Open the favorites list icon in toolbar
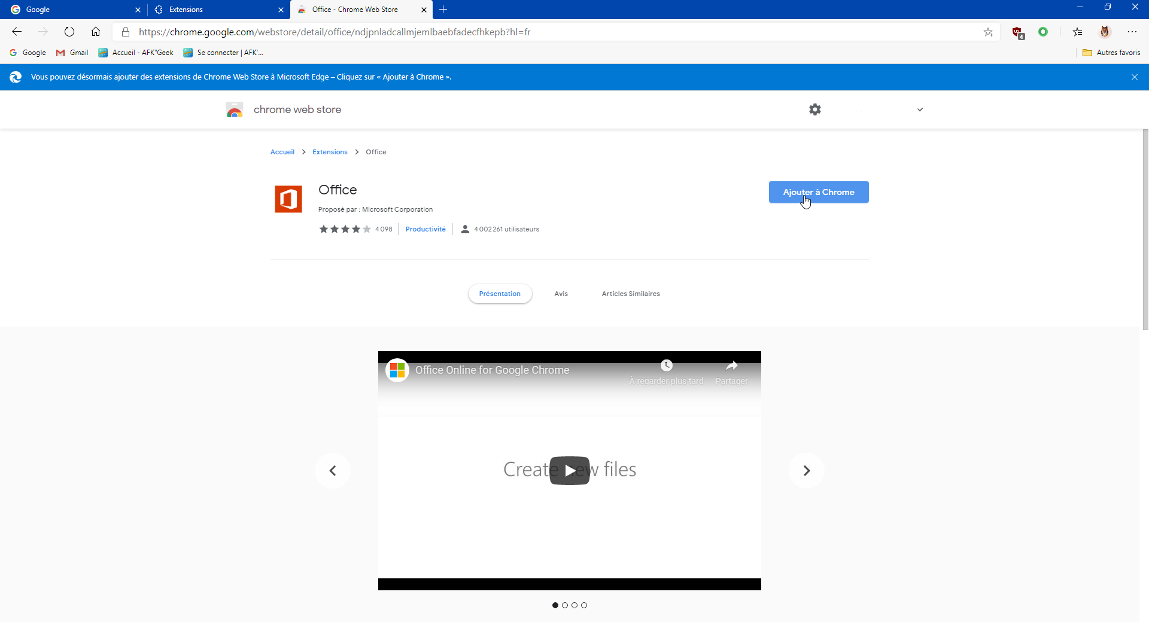Viewport: 1149px width, 622px height. pos(1078,32)
